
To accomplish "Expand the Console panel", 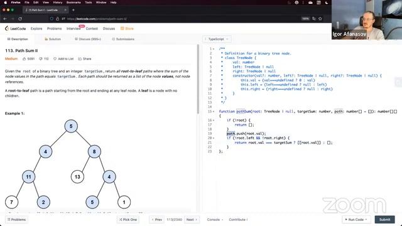I will [x=215, y=220].
